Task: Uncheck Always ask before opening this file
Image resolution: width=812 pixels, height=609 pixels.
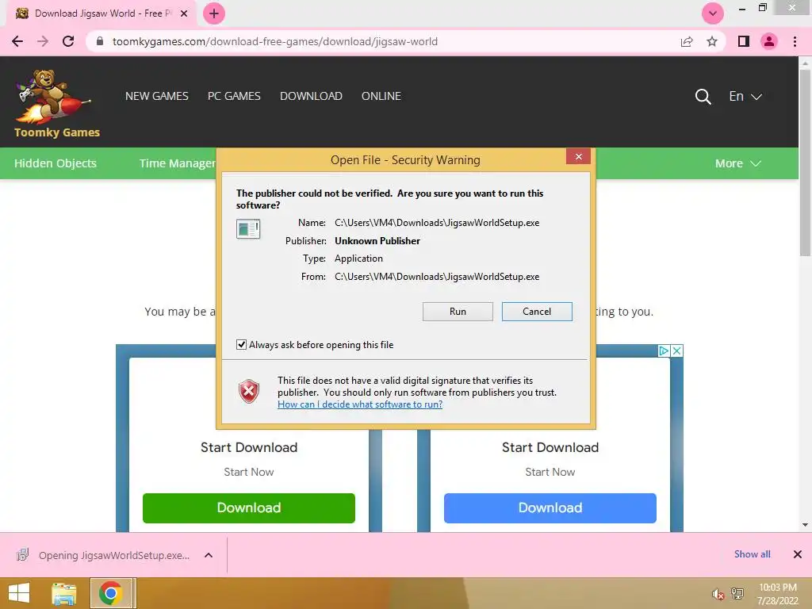Action: point(241,344)
